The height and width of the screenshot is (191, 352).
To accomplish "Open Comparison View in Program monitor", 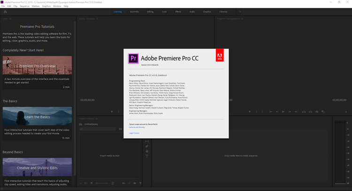I will [323, 111].
